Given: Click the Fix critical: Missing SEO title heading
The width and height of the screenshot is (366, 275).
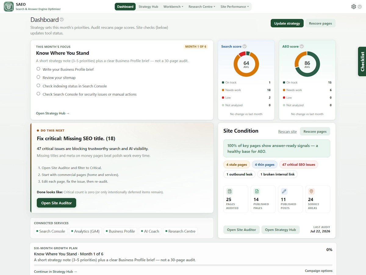Looking at the screenshot, I should [x=76, y=138].
